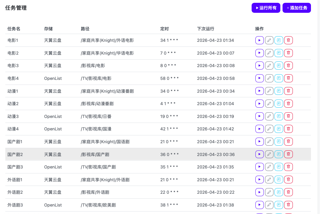
Task: Click the 下次运行 column header
Action: tap(205, 28)
